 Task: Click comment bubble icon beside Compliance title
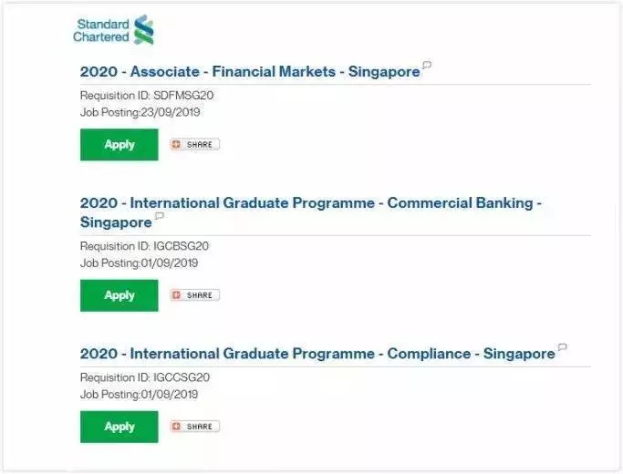coord(562,347)
